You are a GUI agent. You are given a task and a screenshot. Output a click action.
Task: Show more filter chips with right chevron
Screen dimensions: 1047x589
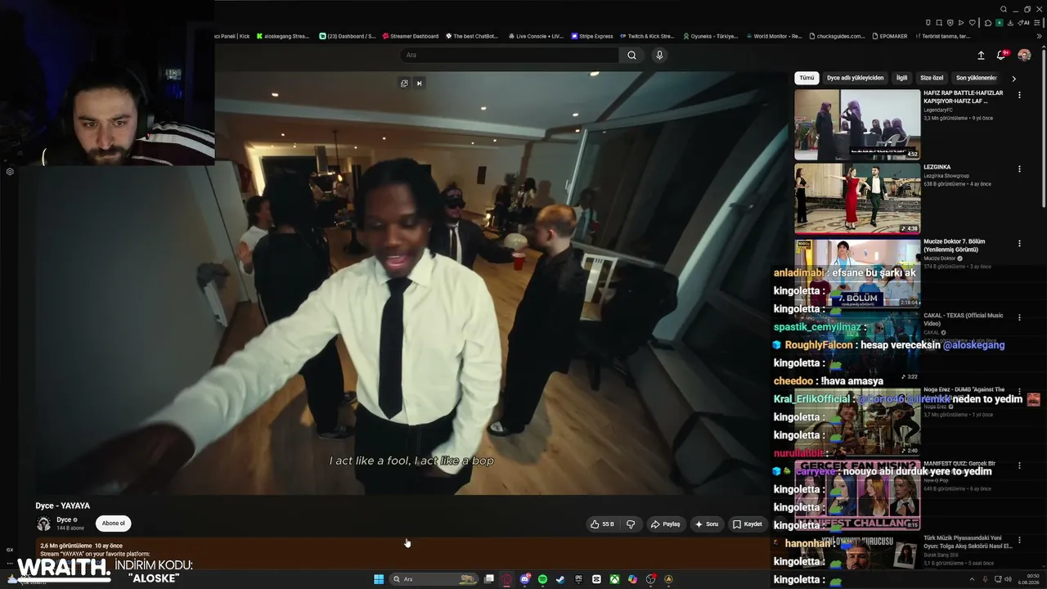coord(1013,79)
